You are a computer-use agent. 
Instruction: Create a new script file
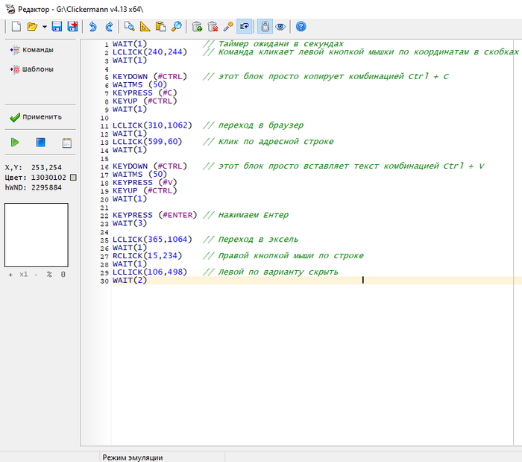16,27
